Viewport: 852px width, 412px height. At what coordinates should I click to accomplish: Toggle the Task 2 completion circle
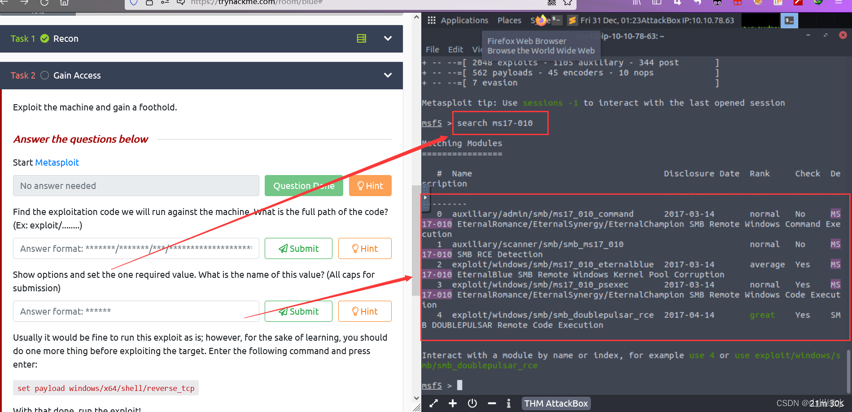(44, 75)
